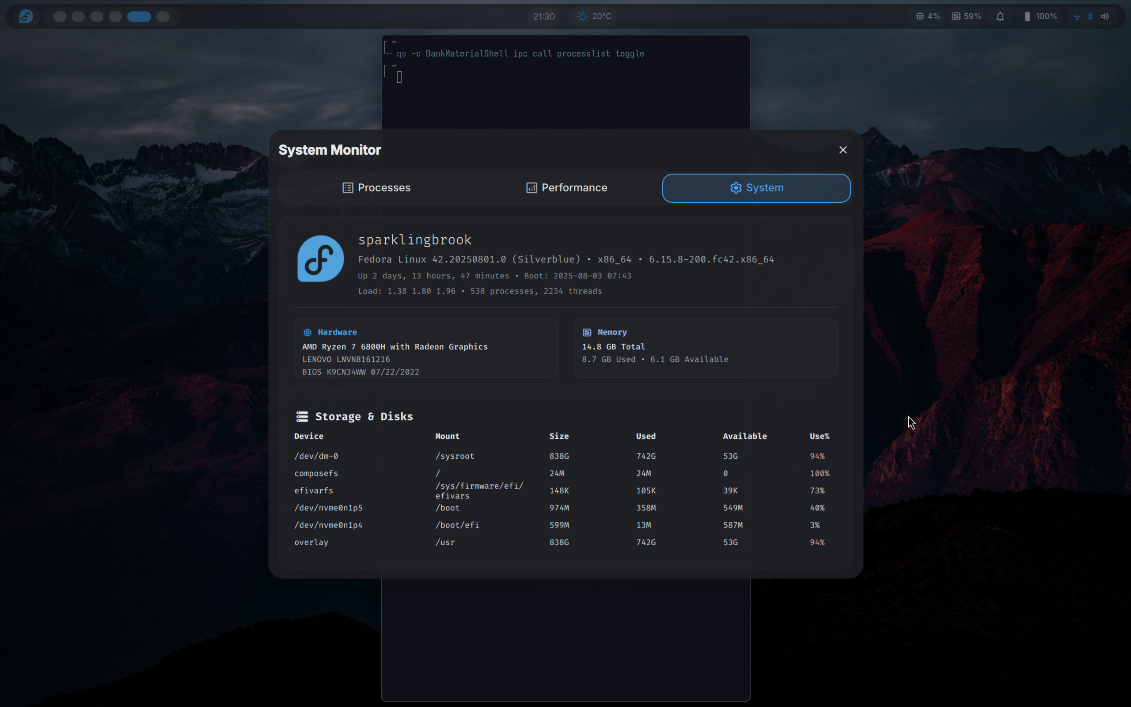Click the /dev/dm-0 storage row

(561, 456)
